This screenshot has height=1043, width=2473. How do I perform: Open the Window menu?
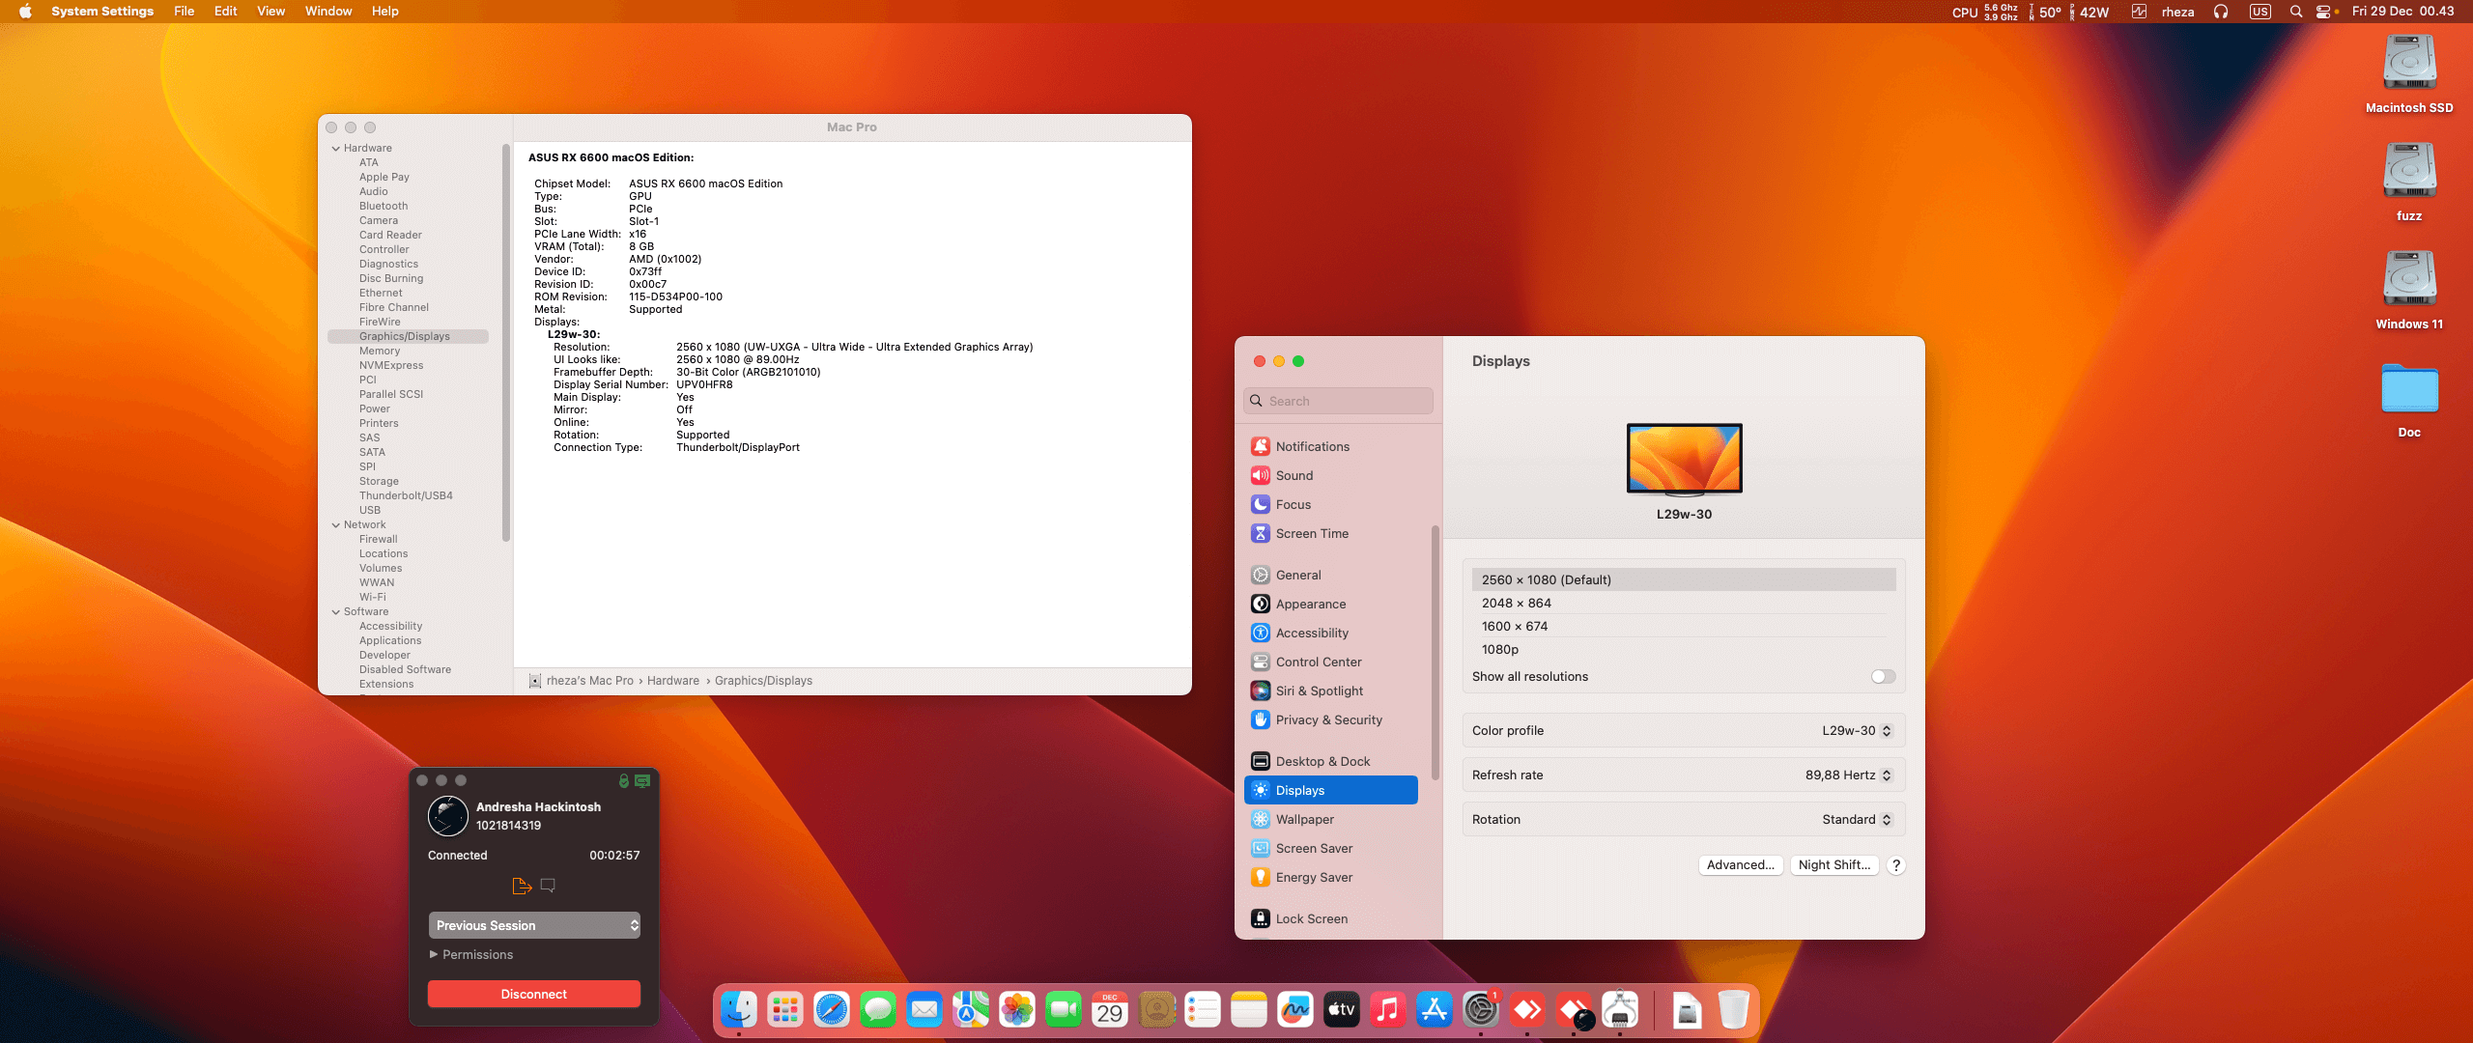pyautogui.click(x=327, y=12)
